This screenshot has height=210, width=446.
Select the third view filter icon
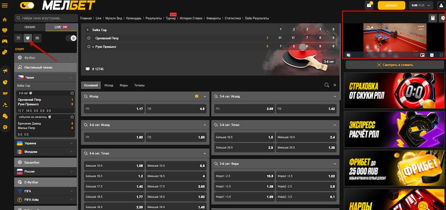click(x=37, y=38)
